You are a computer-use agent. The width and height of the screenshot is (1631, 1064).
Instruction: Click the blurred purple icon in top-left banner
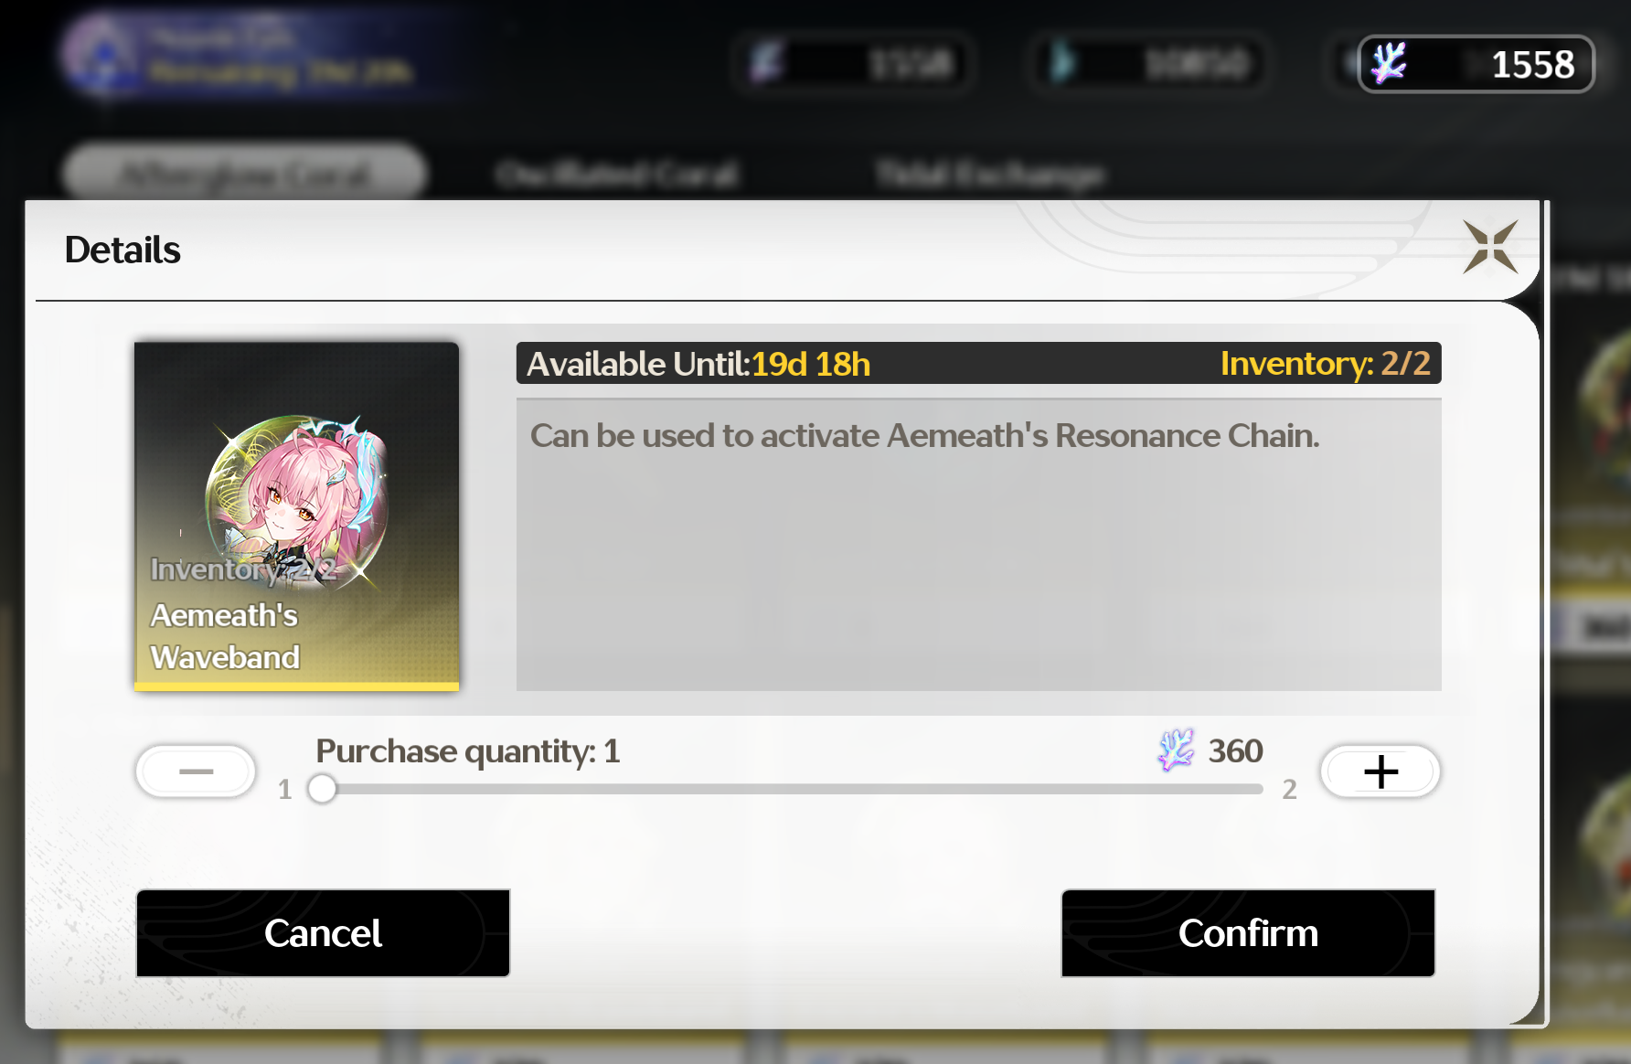pos(102,55)
